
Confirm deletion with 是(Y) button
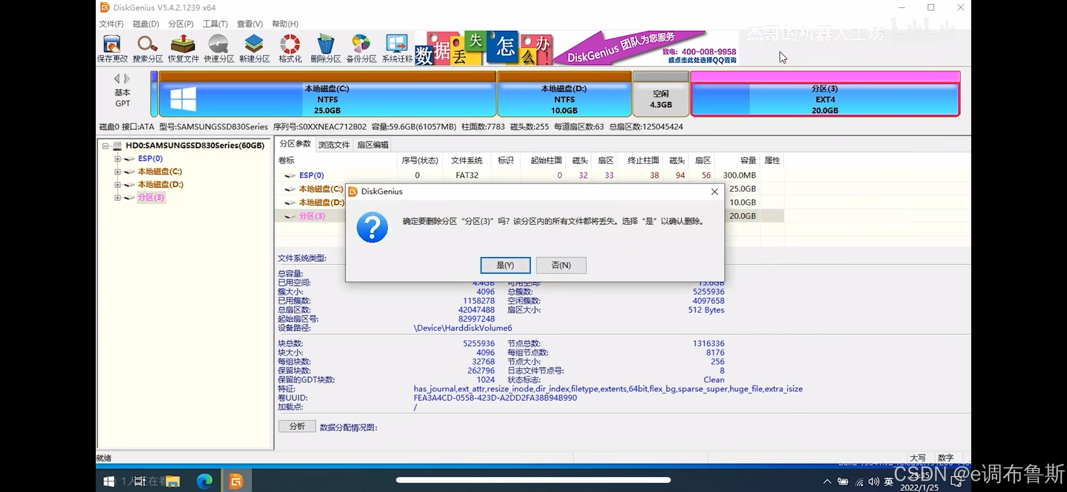coord(505,265)
